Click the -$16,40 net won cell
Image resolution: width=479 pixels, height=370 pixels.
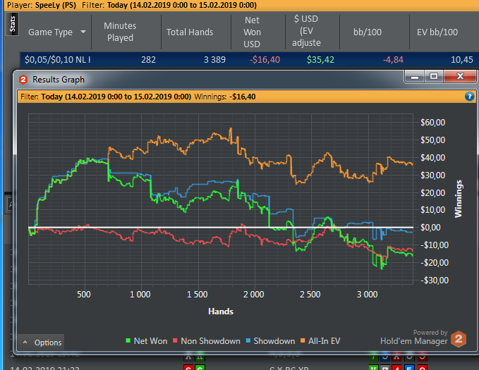click(265, 59)
